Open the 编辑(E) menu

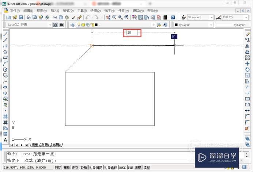(28, 11)
